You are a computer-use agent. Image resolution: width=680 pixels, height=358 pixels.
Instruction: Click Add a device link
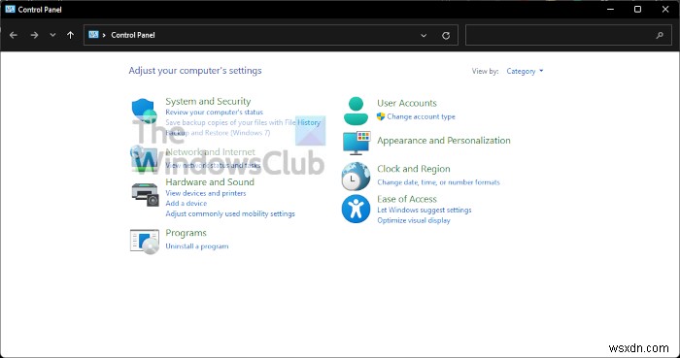point(187,203)
